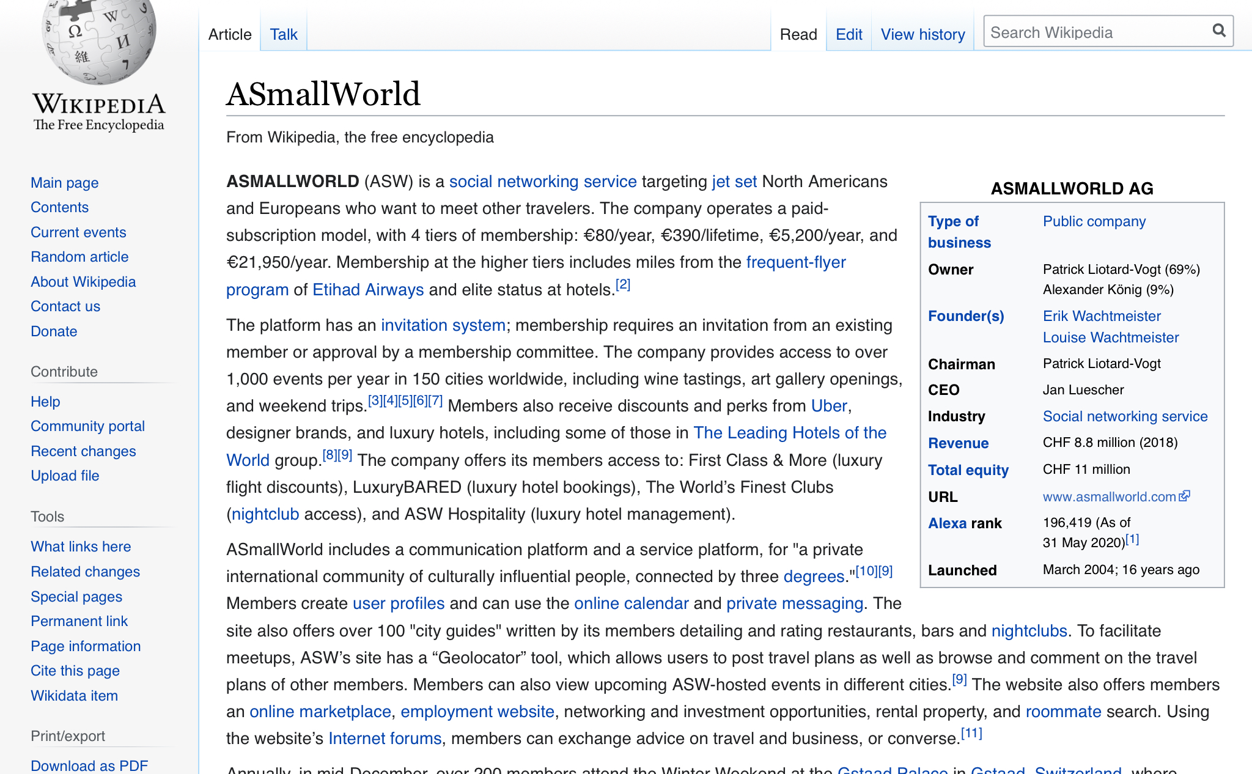Screen dimensions: 1252x774
Task: Open the user profiles link
Action: pyautogui.click(x=399, y=603)
